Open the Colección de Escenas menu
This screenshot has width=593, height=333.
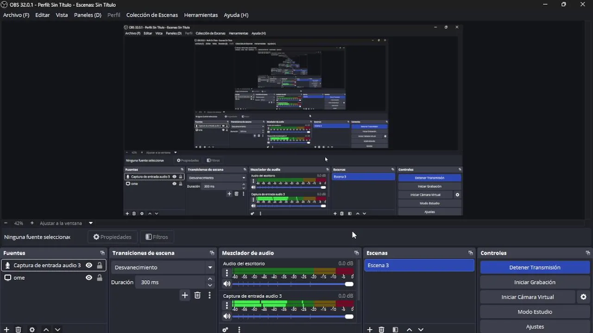(152, 15)
